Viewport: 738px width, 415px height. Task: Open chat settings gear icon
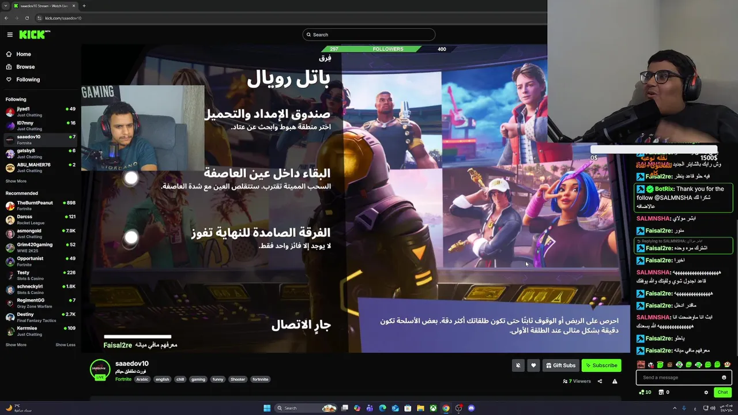click(x=706, y=392)
